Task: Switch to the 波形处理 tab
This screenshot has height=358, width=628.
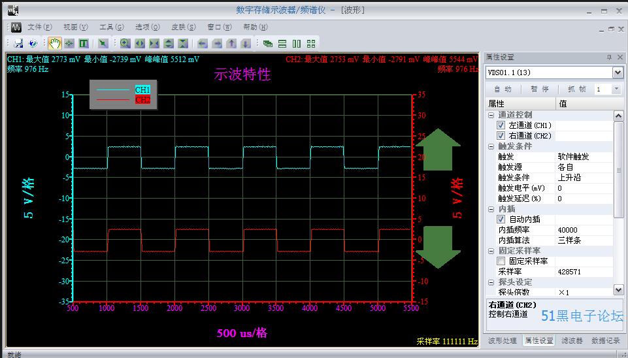Action: click(x=503, y=340)
